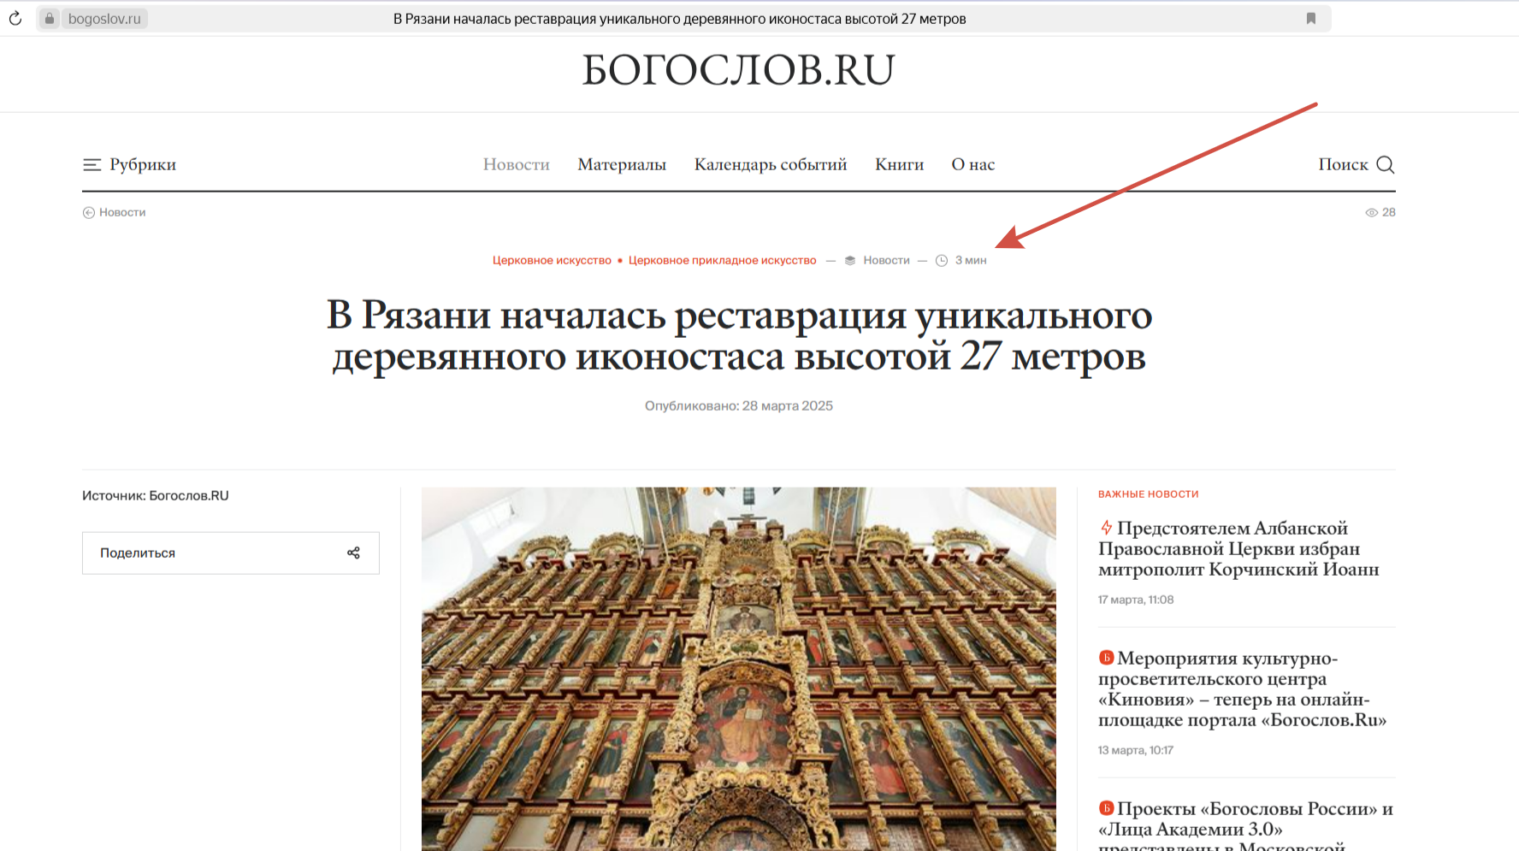The width and height of the screenshot is (1519, 851).
Task: Click the clock icon near 3 мин
Action: [x=941, y=260]
